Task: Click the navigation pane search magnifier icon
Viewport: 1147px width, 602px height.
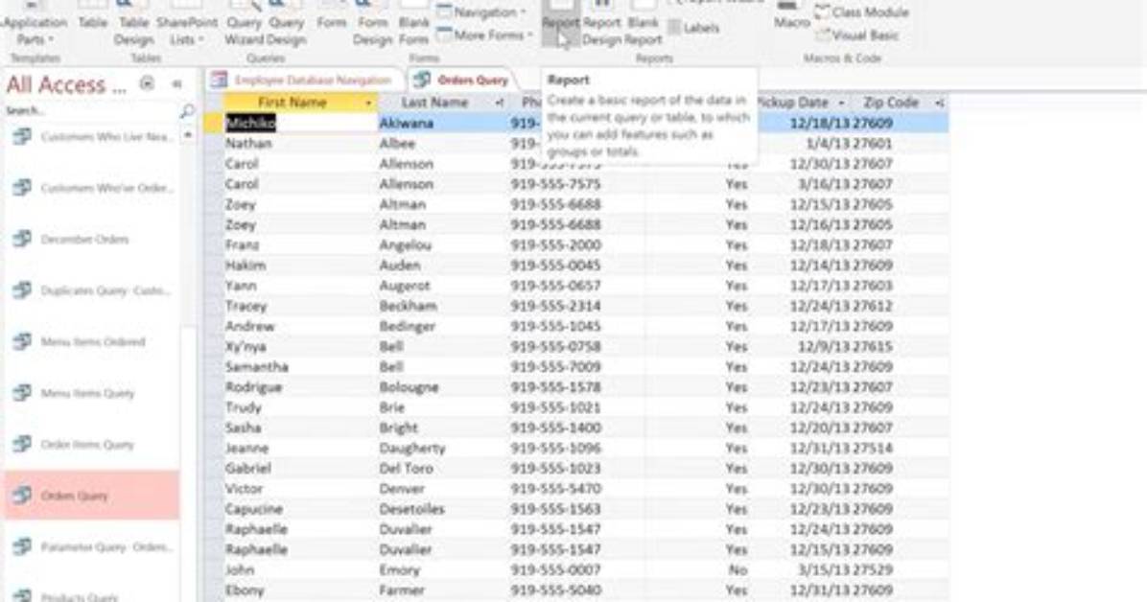Action: (187, 110)
